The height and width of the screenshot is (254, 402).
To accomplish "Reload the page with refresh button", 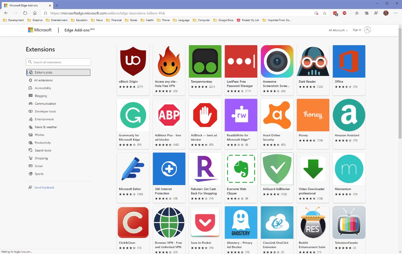I will [25, 13].
